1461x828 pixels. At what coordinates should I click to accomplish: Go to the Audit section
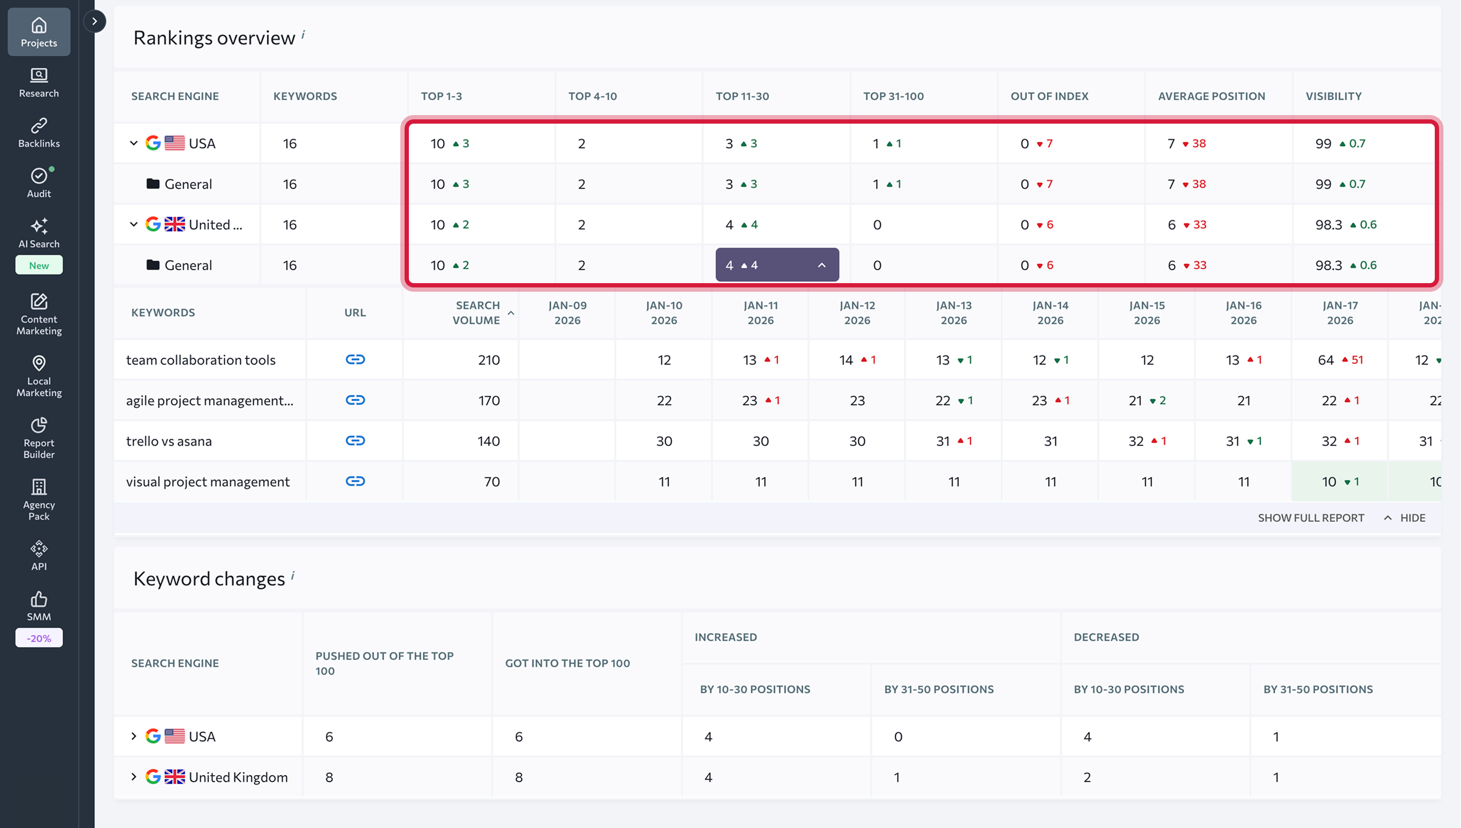point(39,183)
